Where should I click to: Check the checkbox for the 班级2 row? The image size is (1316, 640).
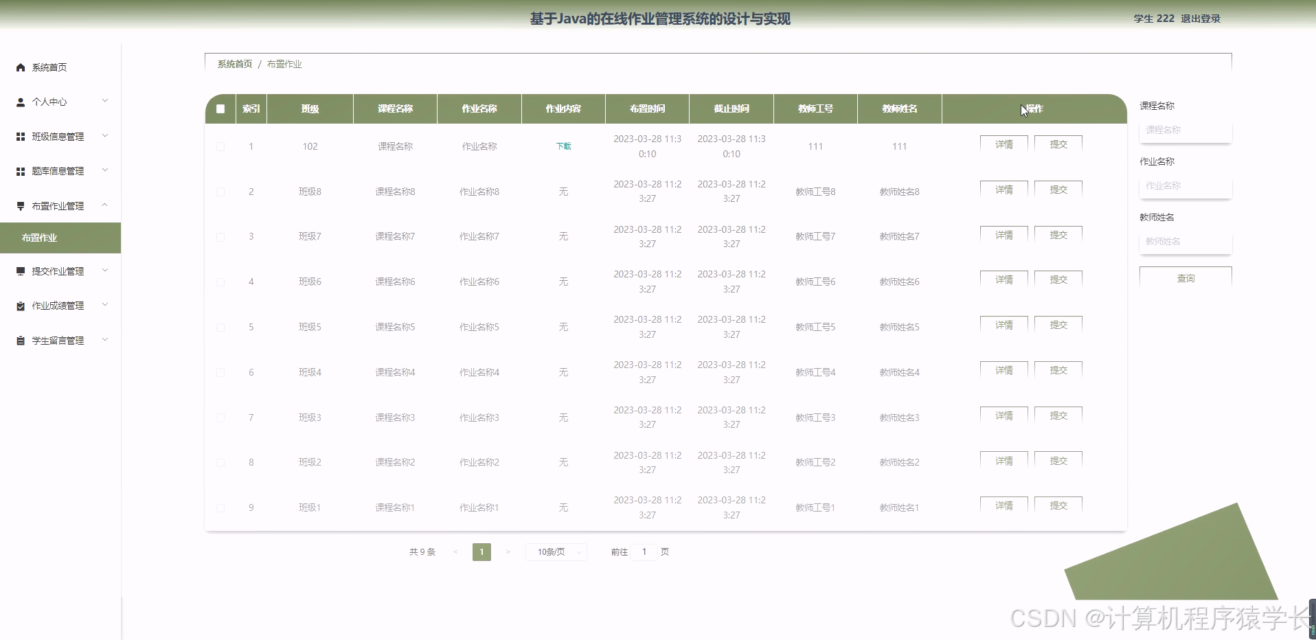coord(220,463)
